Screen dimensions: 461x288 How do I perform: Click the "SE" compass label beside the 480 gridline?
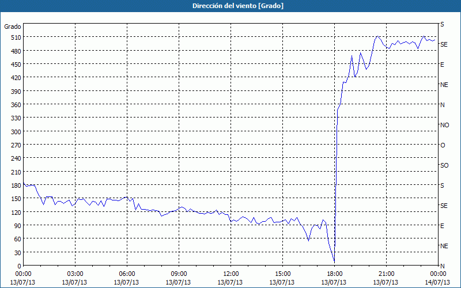pyautogui.click(x=444, y=44)
